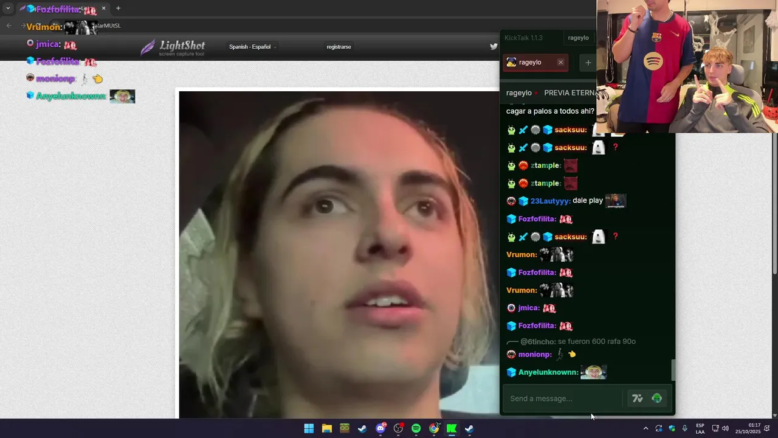The image size is (778, 438).
Task: Open the uploaded LightShot screenshot image
Action: (x=339, y=254)
